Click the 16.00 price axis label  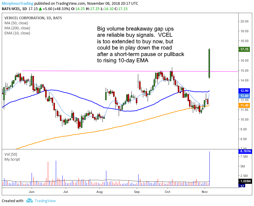coord(245,60)
